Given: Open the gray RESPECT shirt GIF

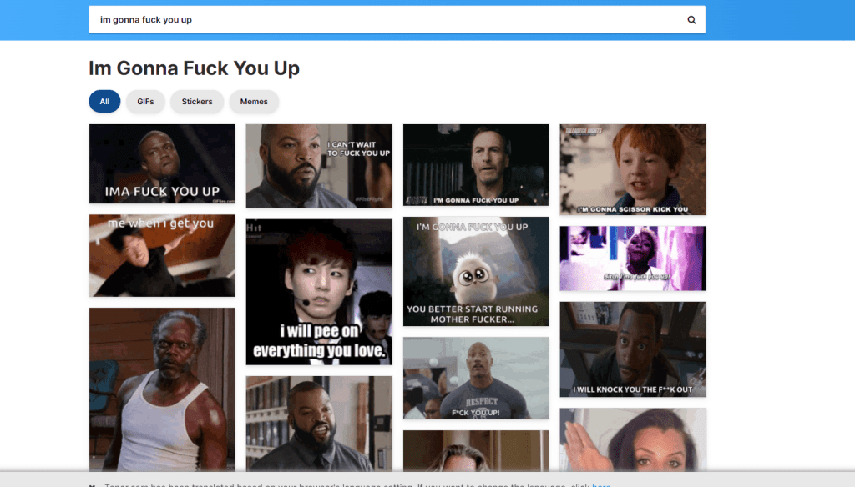Looking at the screenshot, I should 476,378.
